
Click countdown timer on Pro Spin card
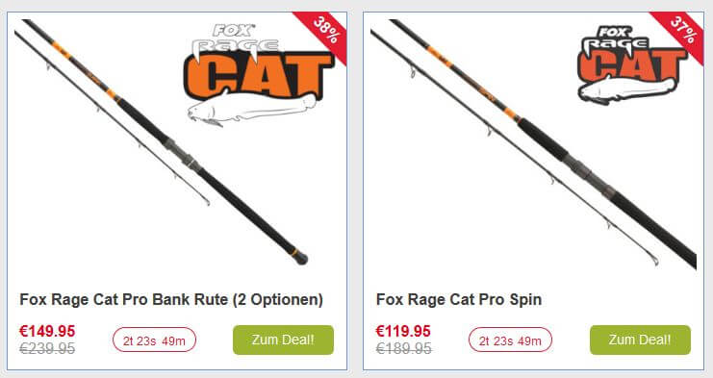[510, 340]
